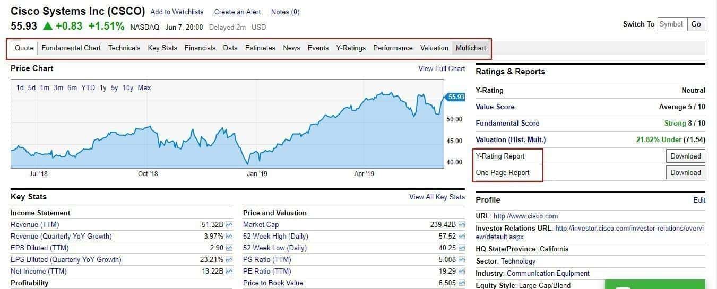Open chart icon for Net Income (TTM)

[229, 272]
